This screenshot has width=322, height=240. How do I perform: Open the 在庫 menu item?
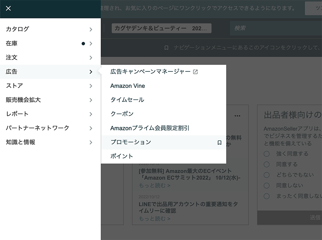point(50,43)
